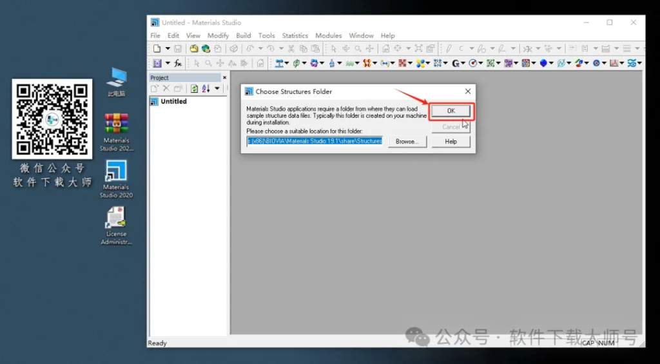Open the sort order dropdown in Project panel
Image resolution: width=660 pixels, height=364 pixels.
tap(217, 88)
